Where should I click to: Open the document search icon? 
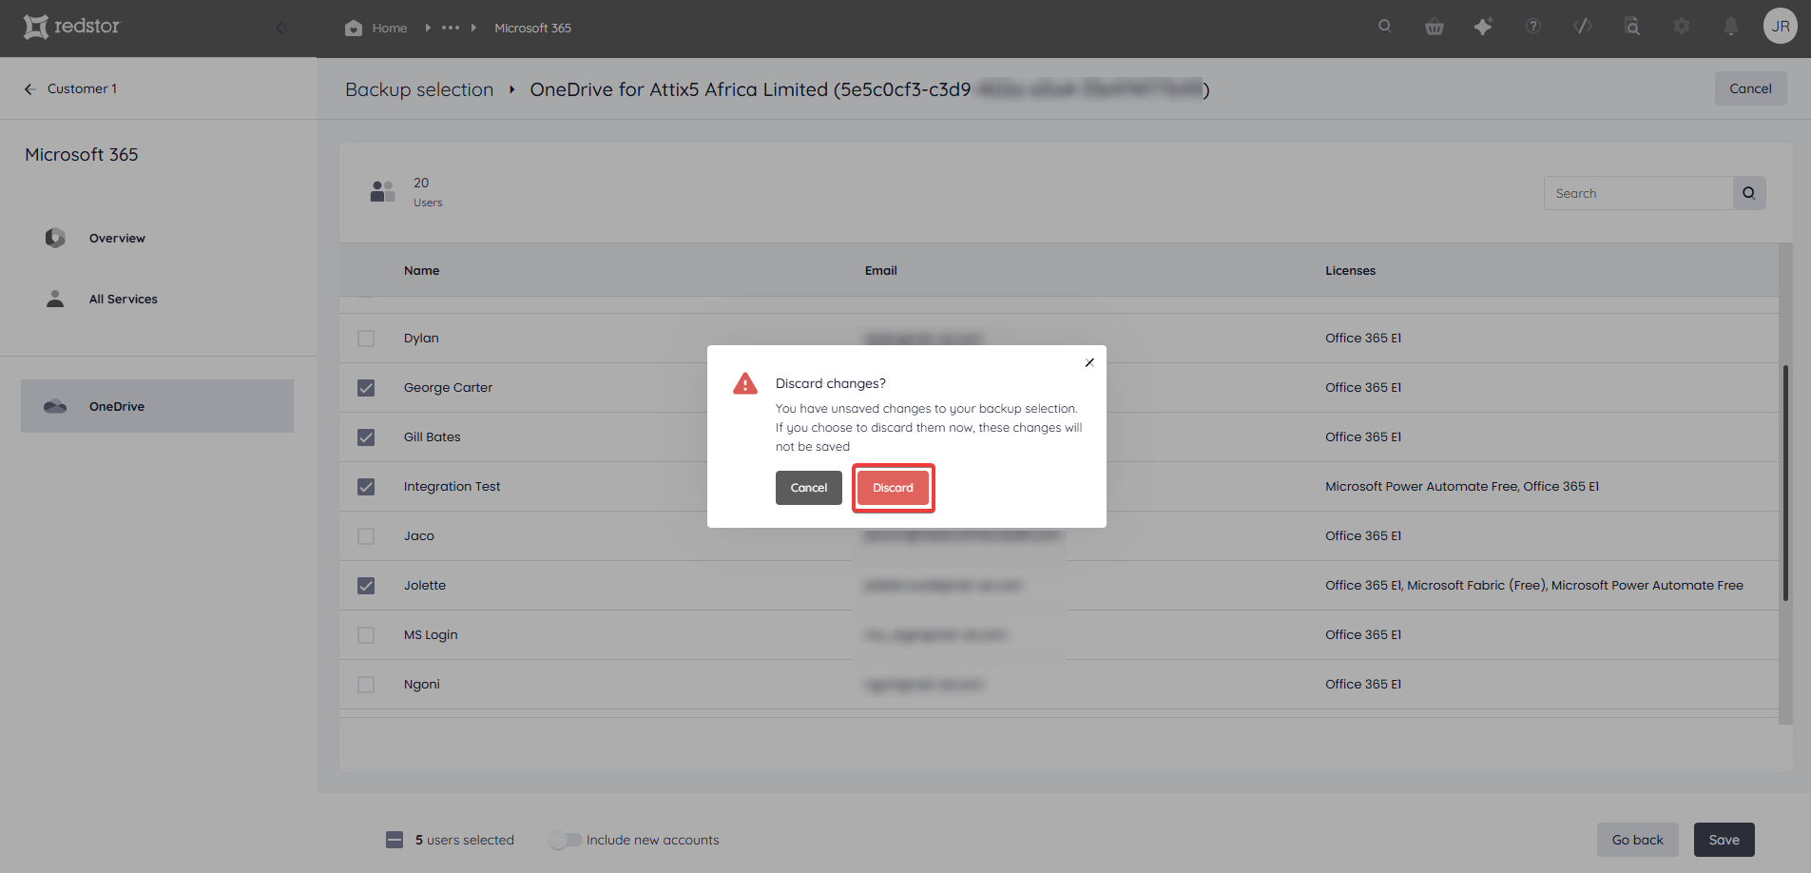click(x=1632, y=27)
